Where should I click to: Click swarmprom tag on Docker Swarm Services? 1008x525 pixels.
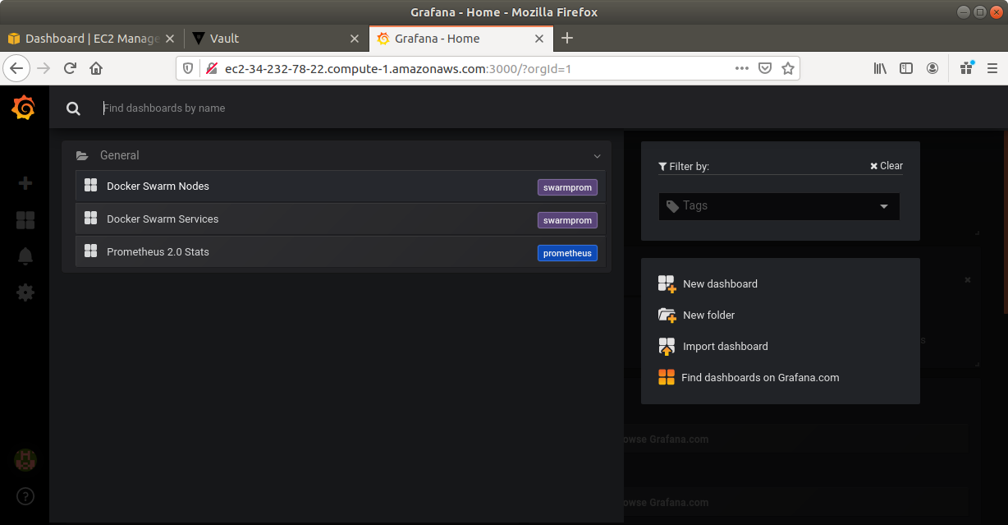567,220
